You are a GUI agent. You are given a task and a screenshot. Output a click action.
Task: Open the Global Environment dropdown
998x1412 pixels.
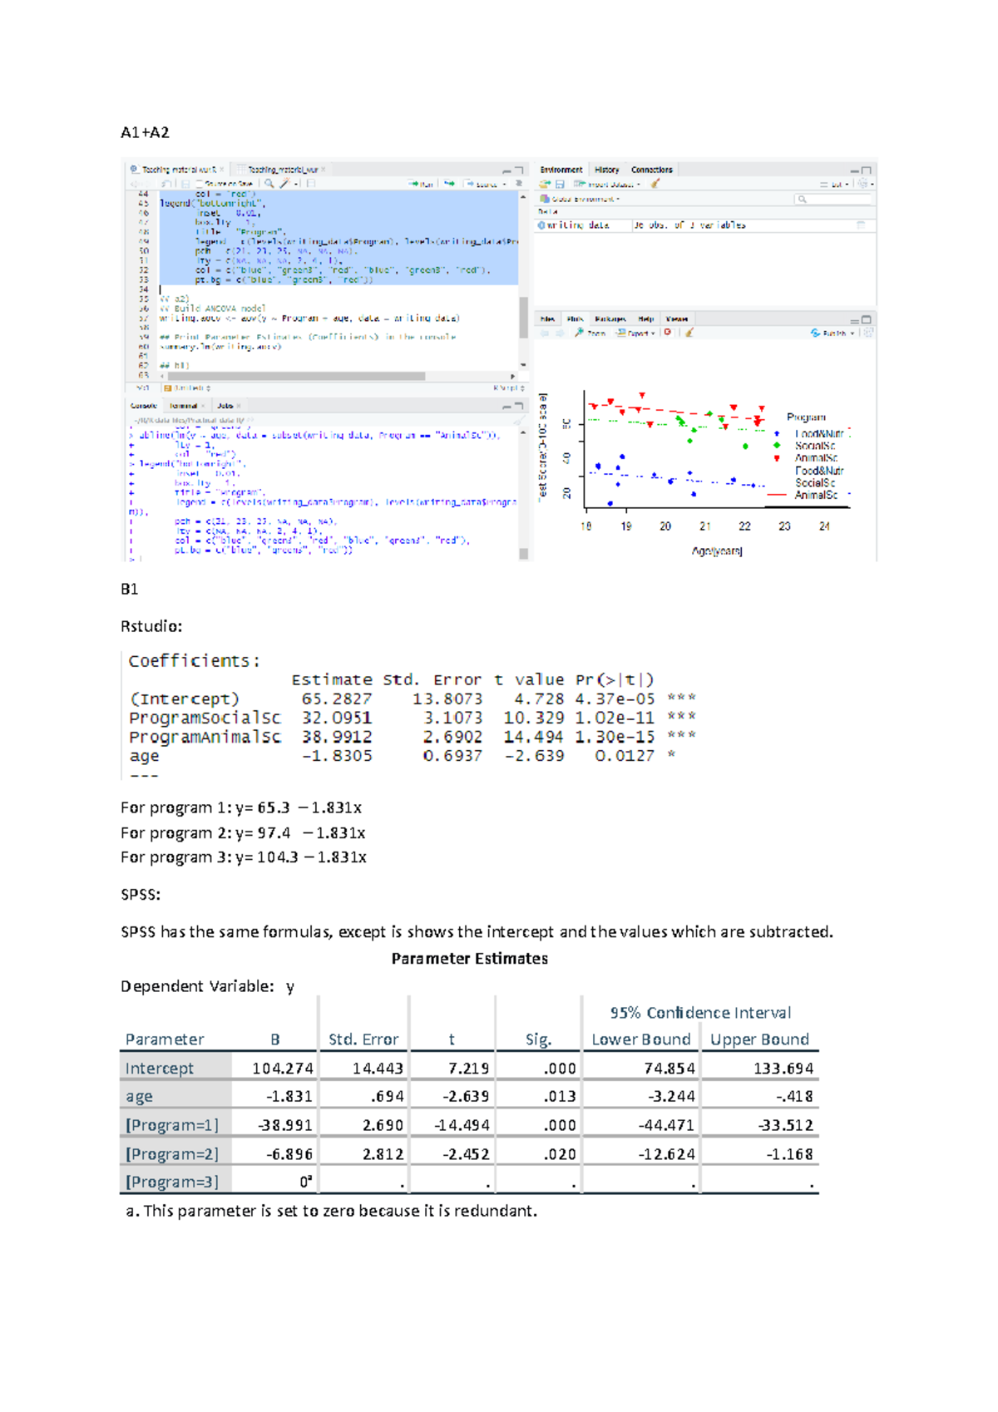580,200
